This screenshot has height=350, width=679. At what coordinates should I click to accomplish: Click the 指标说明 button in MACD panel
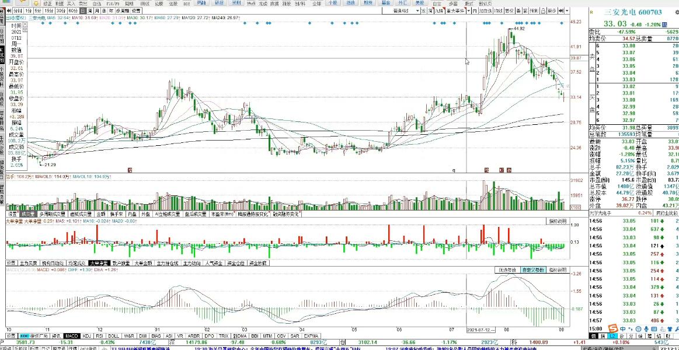(557, 270)
